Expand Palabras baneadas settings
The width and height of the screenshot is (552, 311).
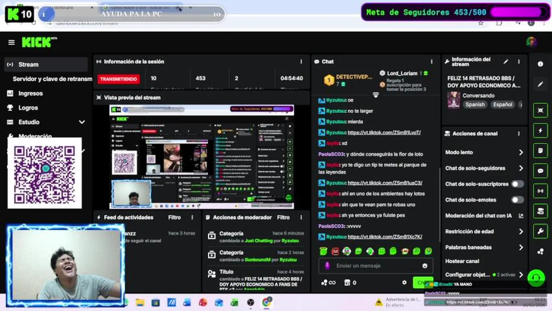[x=521, y=248]
